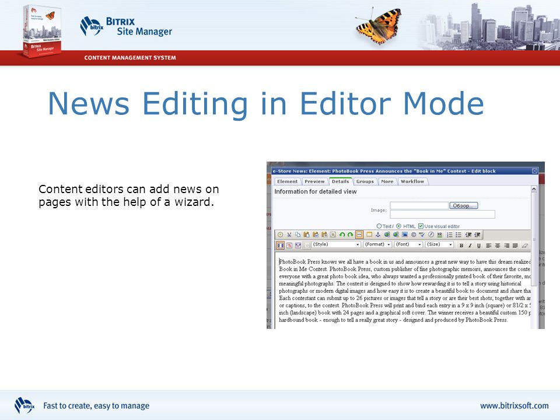Click the eraser remove-formatting icon
The image size is (560, 420).
(x=524, y=246)
